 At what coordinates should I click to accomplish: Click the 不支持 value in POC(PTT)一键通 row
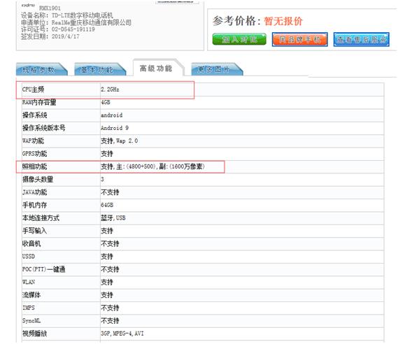(110, 269)
